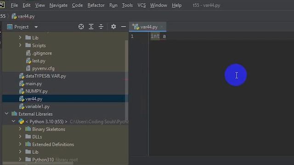Click line number 1 in gutter
Screen dimensions: 294x165
pos(132,36)
